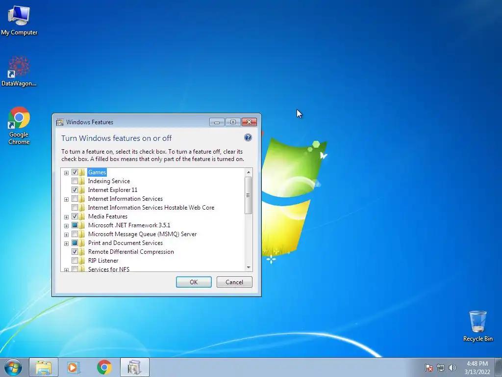Check Microsoft Message Queue (MSMQ) Server box
The width and height of the screenshot is (502, 377).
click(75, 234)
